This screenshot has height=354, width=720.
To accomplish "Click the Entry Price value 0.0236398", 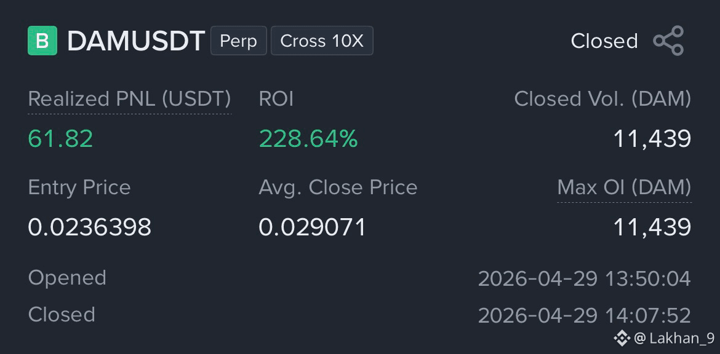I will point(90,227).
